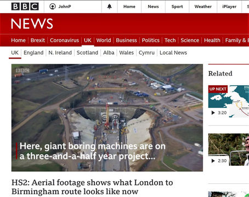Viewport: 249px width, 197px height.
Task: Click HS2 Aerial footage headline
Action: (x=92, y=187)
